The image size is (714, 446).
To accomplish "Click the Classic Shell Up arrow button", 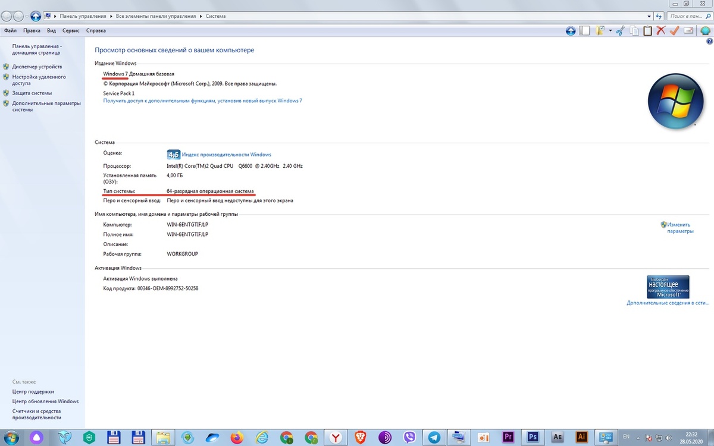I will click(x=571, y=31).
